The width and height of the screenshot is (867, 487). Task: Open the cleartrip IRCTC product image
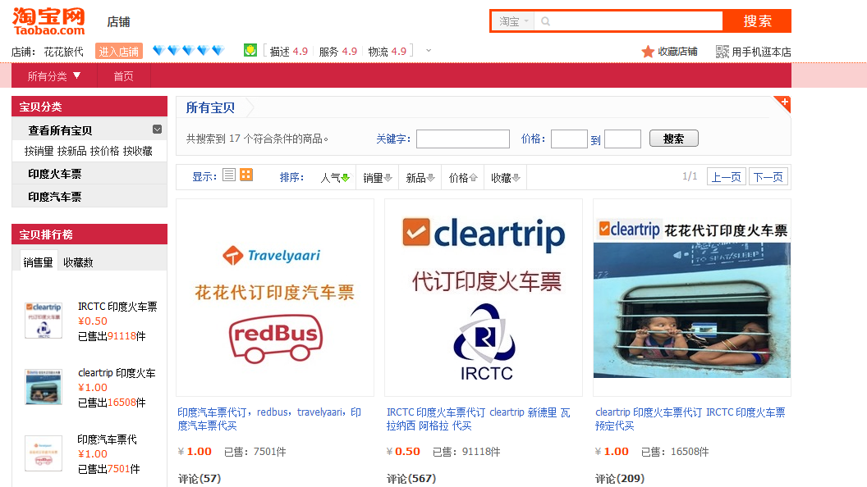pyautogui.click(x=484, y=298)
